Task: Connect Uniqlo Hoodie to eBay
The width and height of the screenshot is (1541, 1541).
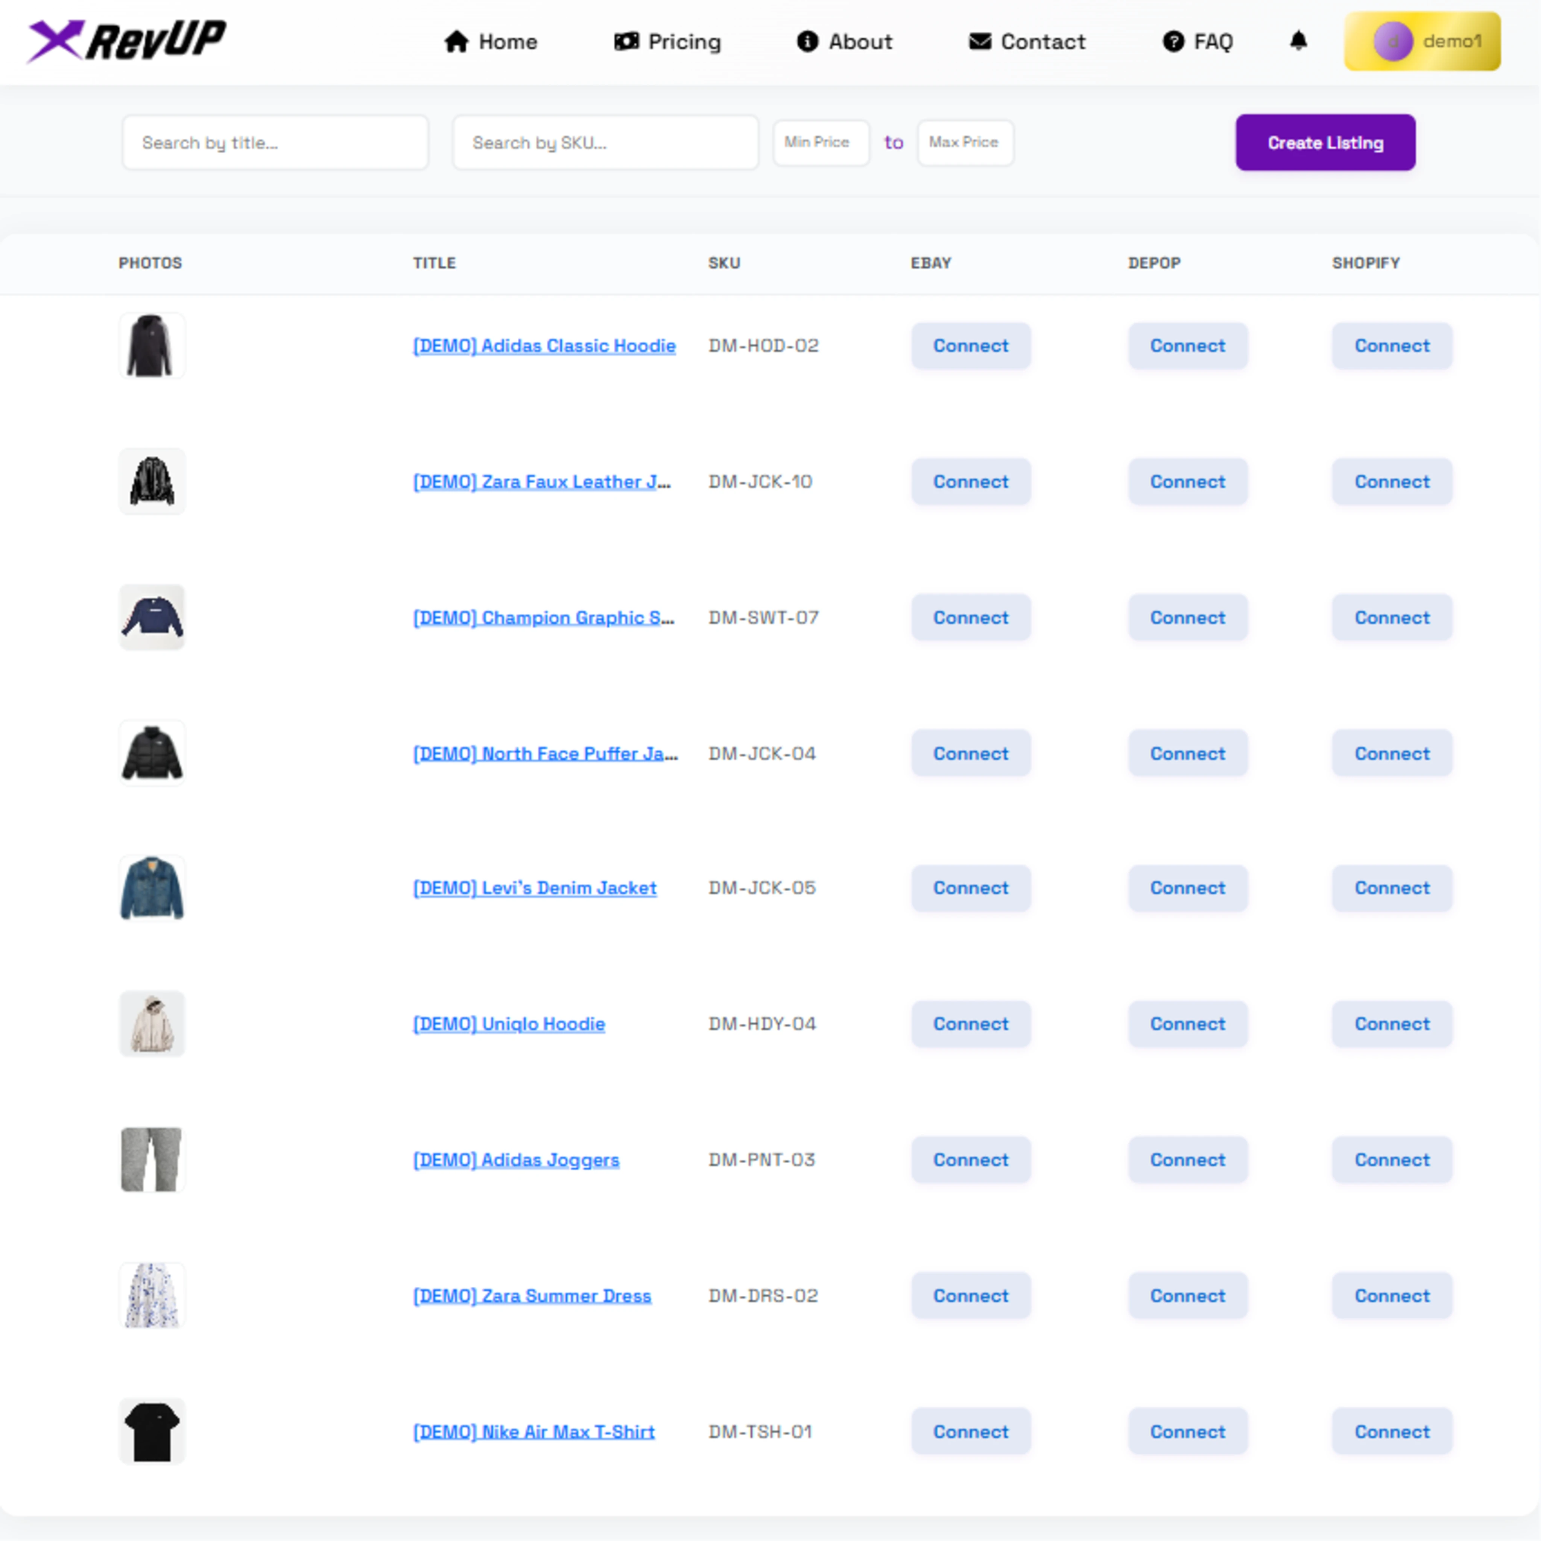Action: 971,1024
